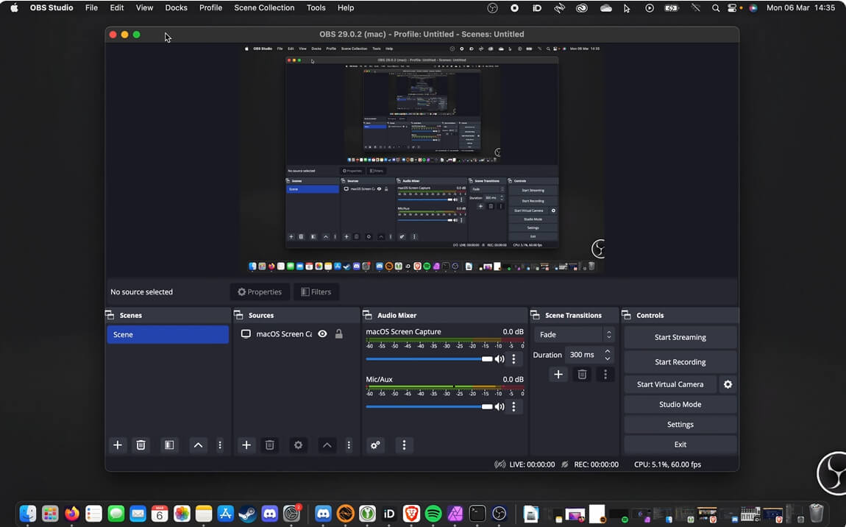Move the source up with the Sources arrow
The image size is (846, 527).
[x=327, y=445]
